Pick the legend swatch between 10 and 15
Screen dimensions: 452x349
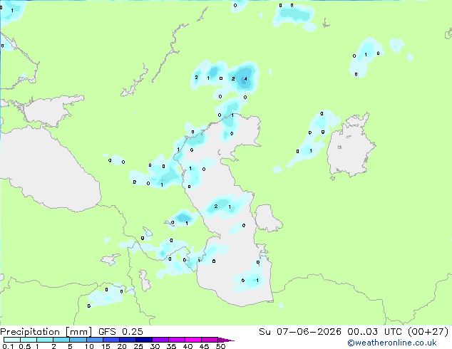[x=94, y=340]
